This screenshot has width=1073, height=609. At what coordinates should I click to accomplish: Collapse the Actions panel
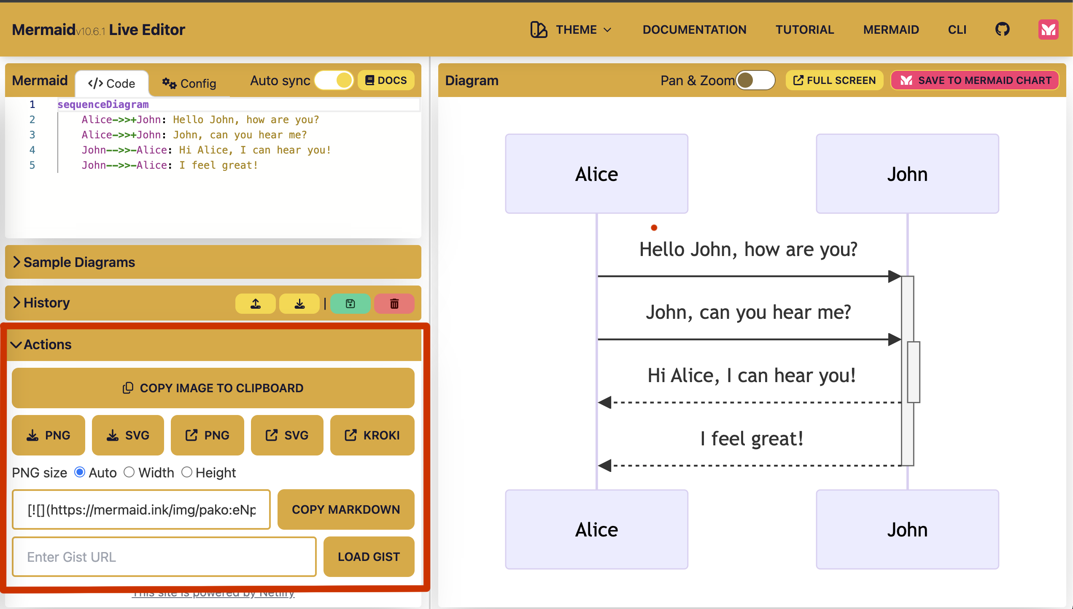[x=47, y=345]
